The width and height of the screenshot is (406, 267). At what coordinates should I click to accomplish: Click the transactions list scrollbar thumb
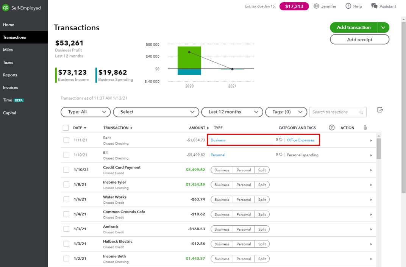[379, 148]
